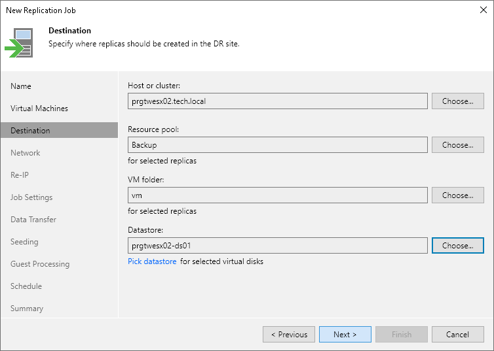Click the Host or cluster field prgtwesx02.tech.local
494x351 pixels.
[278, 101]
